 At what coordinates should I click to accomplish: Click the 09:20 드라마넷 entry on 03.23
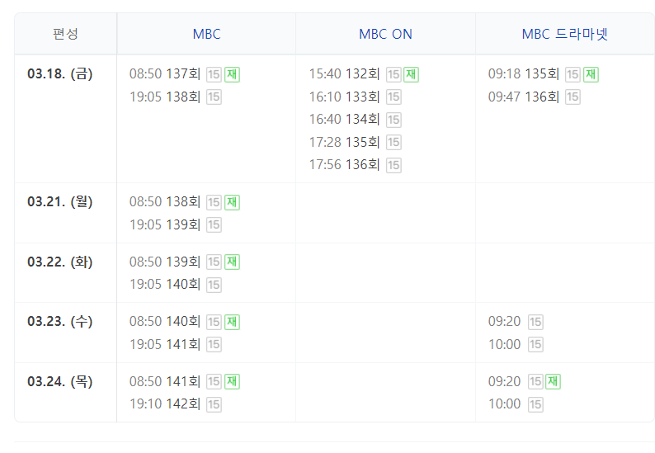tap(504, 321)
